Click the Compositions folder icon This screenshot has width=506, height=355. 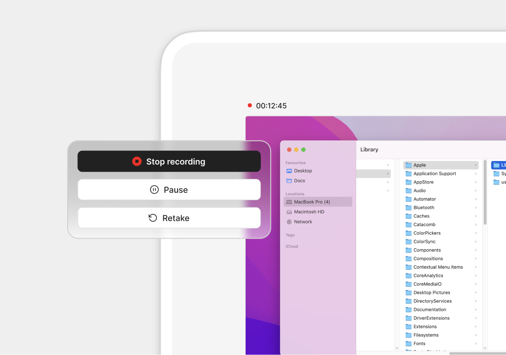click(x=408, y=258)
